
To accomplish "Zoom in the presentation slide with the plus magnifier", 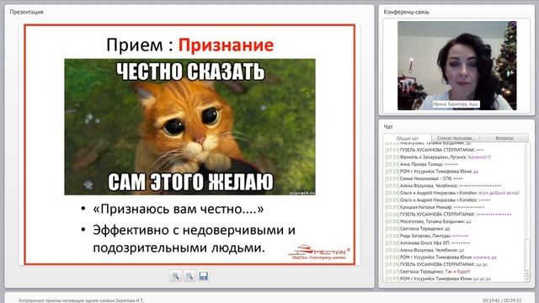I will click(176, 276).
